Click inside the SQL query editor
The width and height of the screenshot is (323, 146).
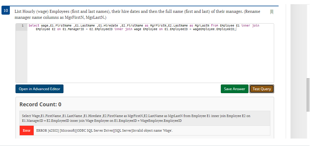[150, 53]
